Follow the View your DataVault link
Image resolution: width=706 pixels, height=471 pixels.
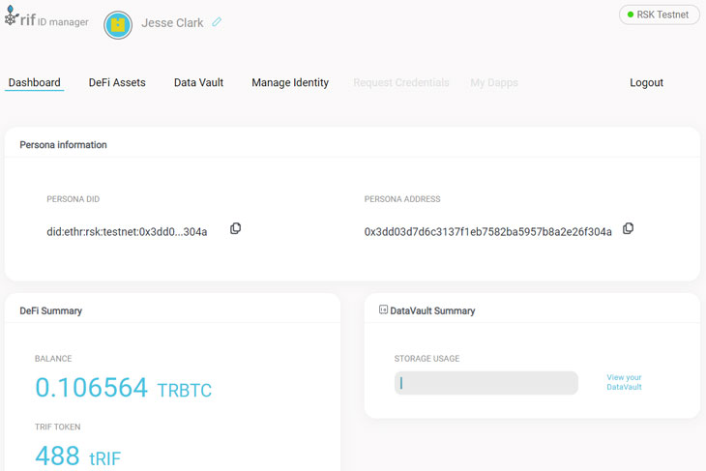click(x=624, y=382)
